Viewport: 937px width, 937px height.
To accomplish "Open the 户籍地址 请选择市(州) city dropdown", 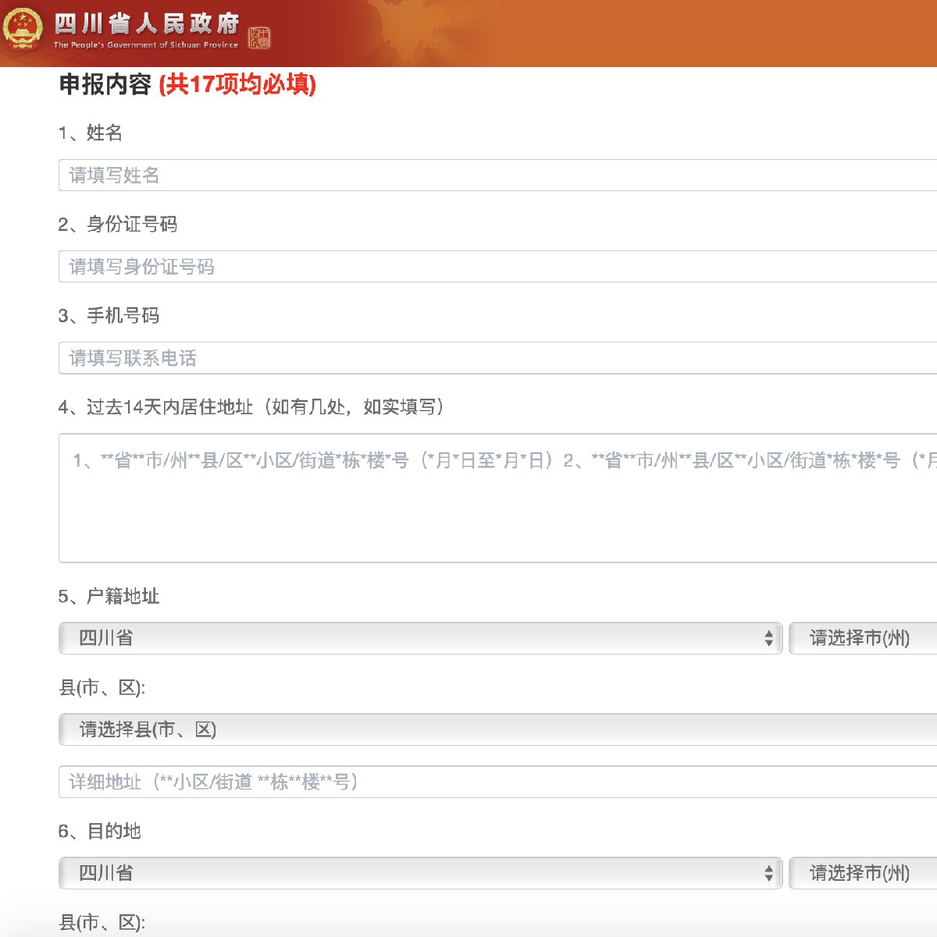I will [863, 638].
